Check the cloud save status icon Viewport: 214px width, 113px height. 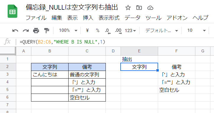coord(150,8)
